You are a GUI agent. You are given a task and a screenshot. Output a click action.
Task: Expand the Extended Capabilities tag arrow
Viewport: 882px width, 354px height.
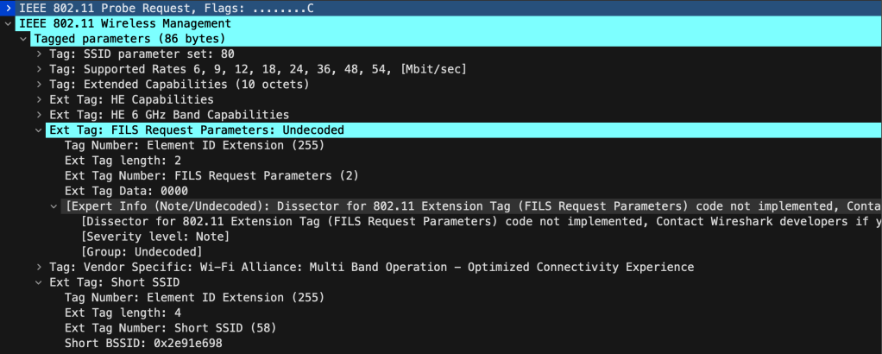click(x=39, y=85)
